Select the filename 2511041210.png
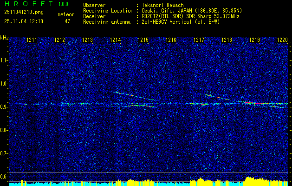 coord(24,13)
